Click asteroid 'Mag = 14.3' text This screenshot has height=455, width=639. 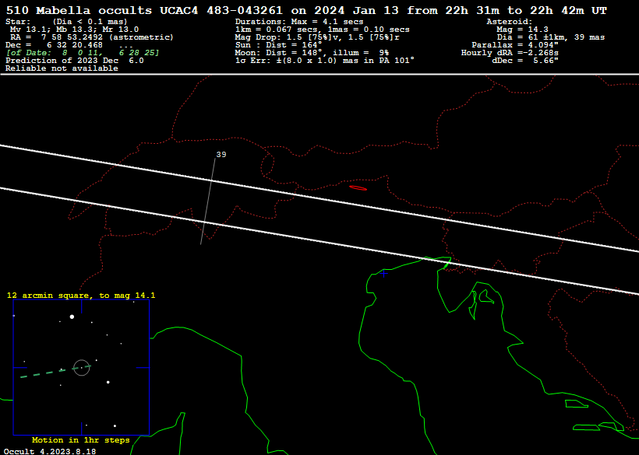coord(522,30)
